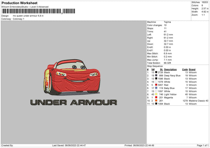Click the 'Deep Navy Blue' description text
This screenshot has height=148, width=210.
172,75
